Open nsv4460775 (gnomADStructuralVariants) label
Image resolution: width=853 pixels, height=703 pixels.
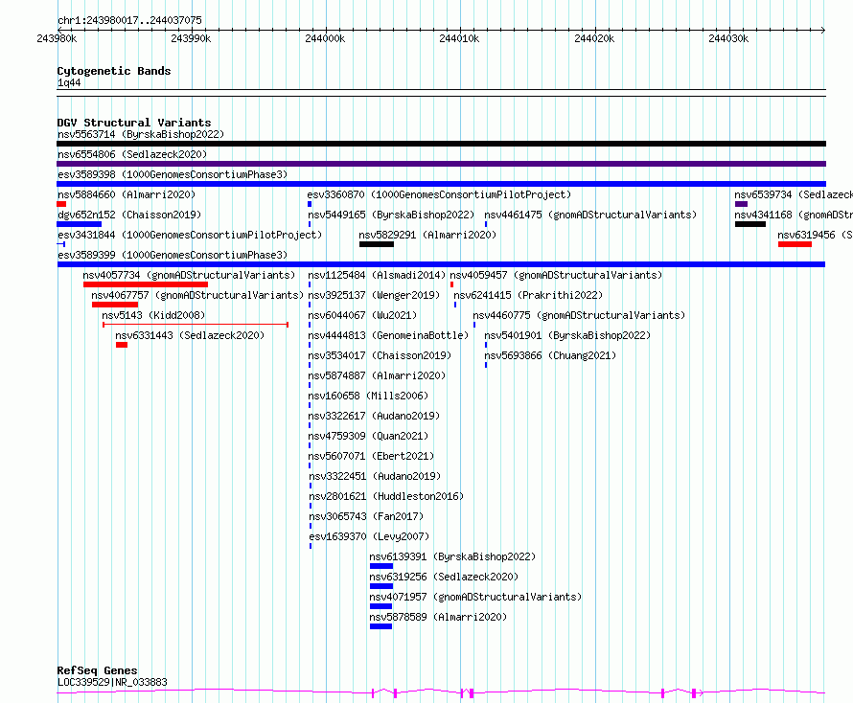coord(579,315)
